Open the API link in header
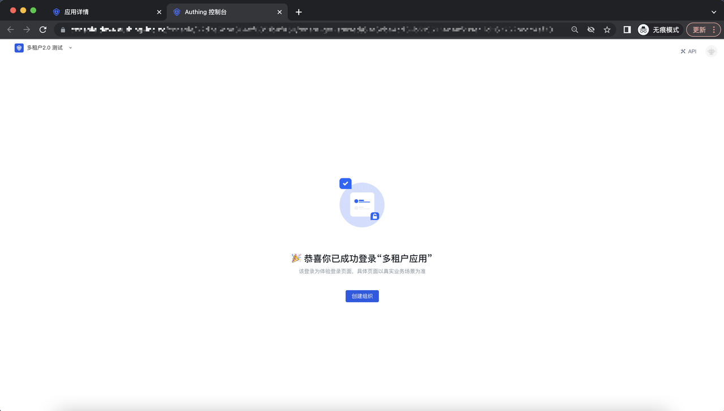This screenshot has height=411, width=724. pyautogui.click(x=688, y=51)
